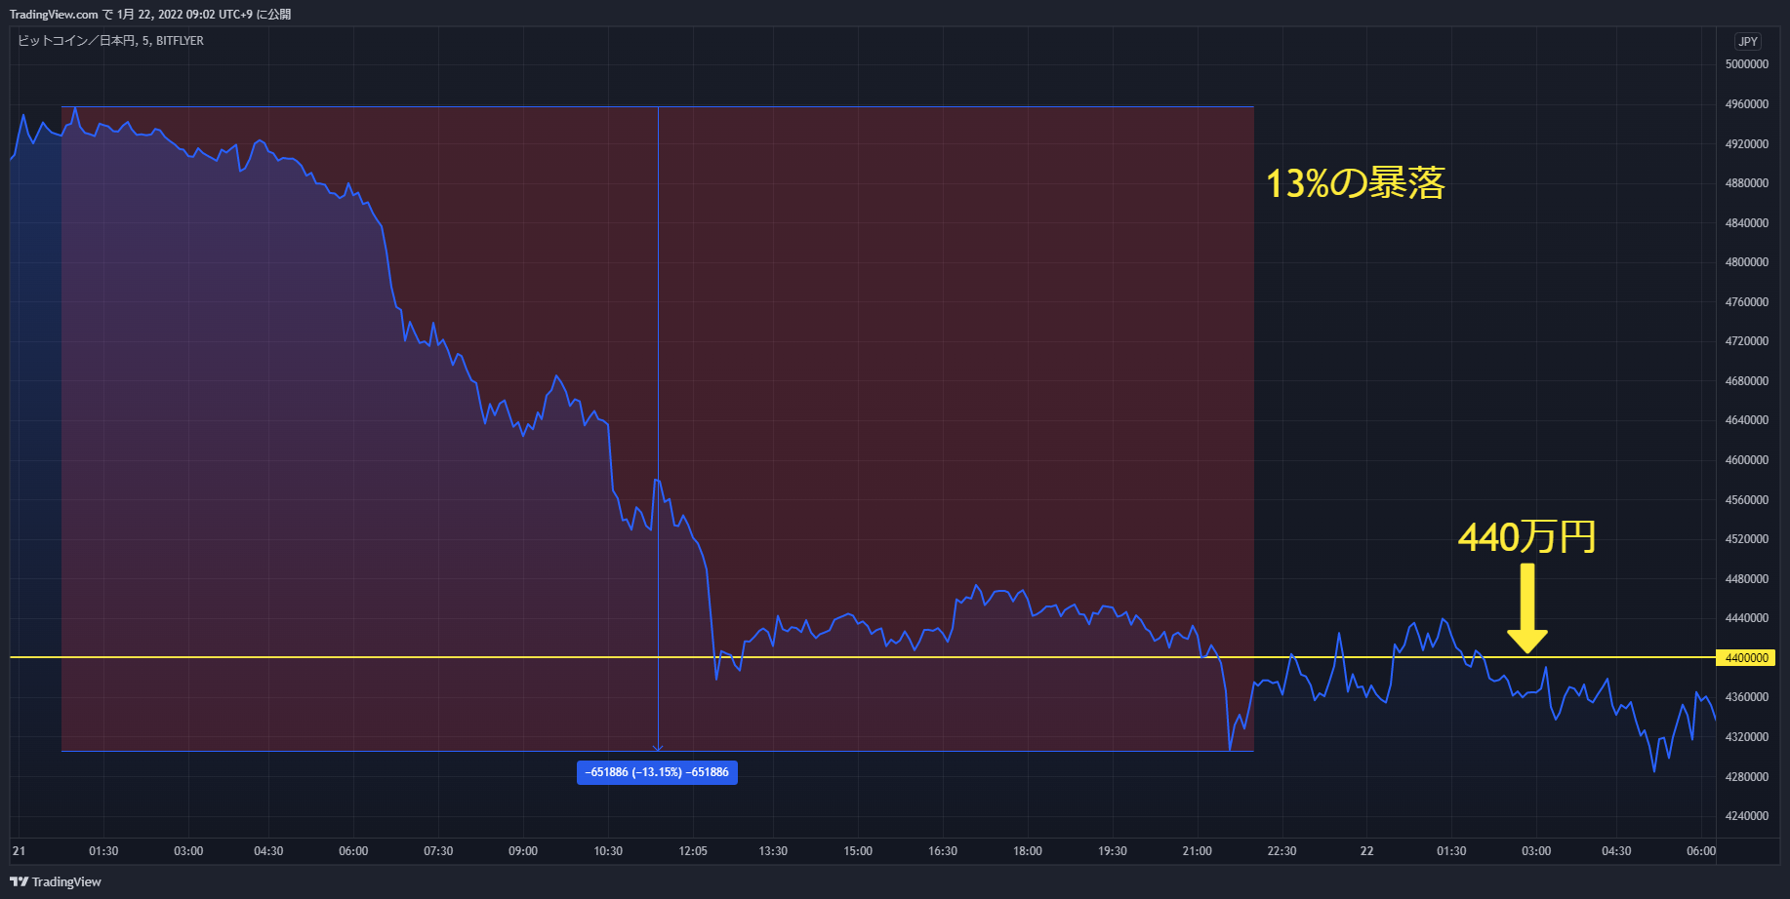Click the 09:00 time axis label

(x=523, y=851)
